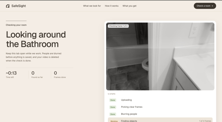Click the bathroom frame preview image
Image resolution: width=222 pixels, height=122 pixels.
[x=160, y=56]
